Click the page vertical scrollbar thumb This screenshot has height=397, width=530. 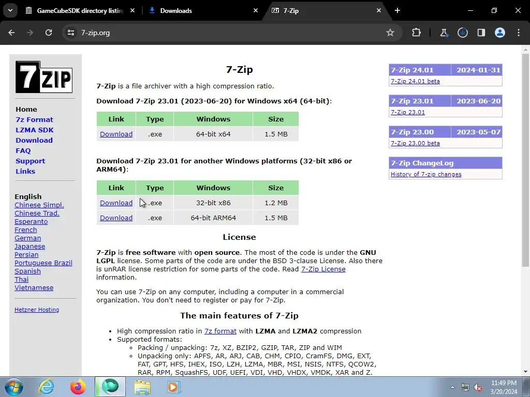pyautogui.click(x=525, y=160)
